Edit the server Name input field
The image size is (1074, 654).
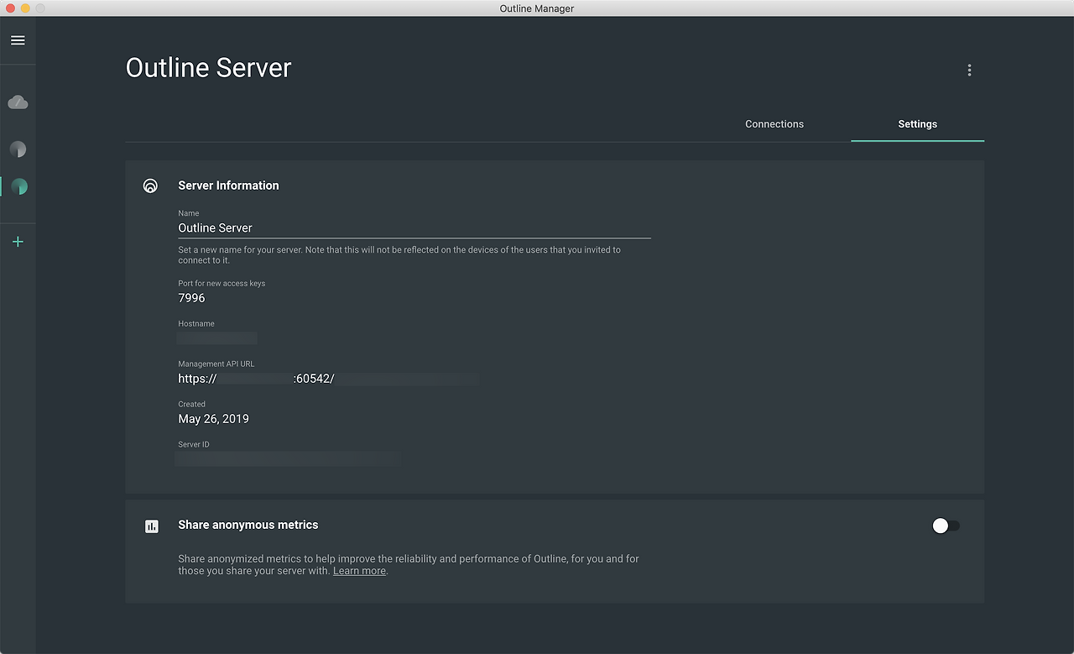(414, 228)
